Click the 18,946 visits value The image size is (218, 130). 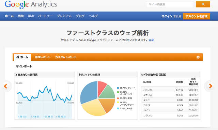[x=180, y=95]
